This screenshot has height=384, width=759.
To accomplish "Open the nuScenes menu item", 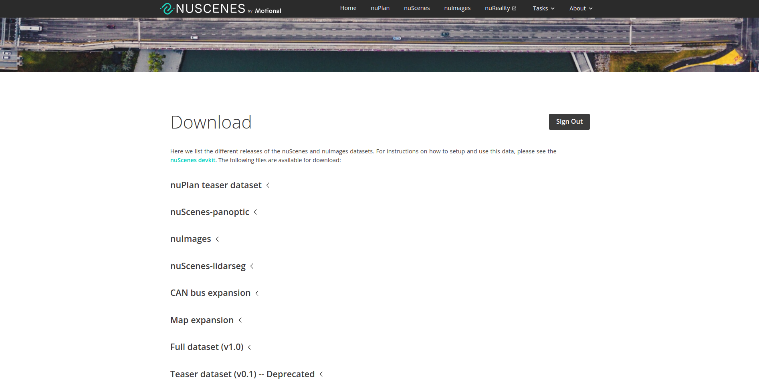I will tap(416, 8).
